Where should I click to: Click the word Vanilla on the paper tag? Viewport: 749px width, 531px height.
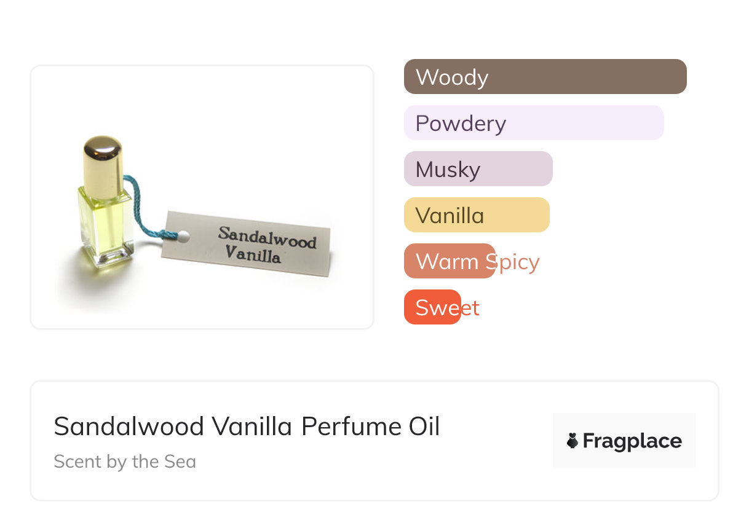[x=253, y=254]
